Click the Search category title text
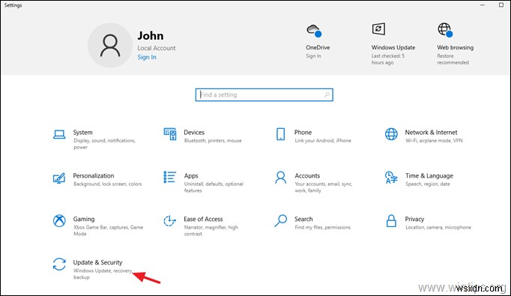The width and height of the screenshot is (511, 296). [303, 219]
